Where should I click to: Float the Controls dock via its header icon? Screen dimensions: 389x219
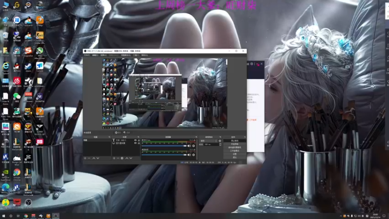coord(245,137)
